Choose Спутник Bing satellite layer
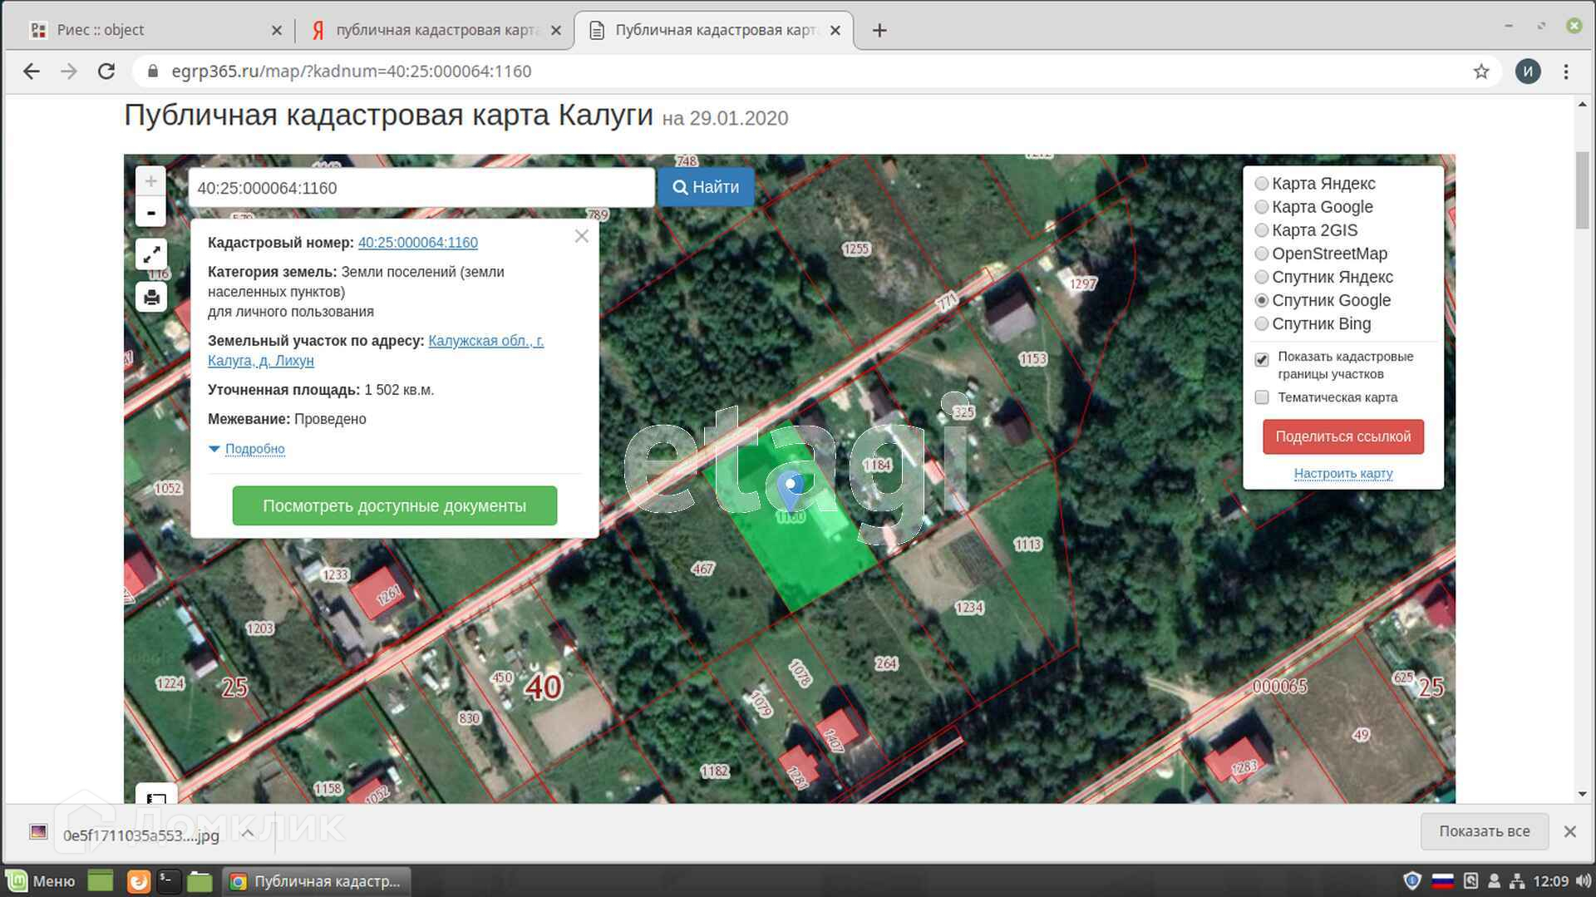Viewport: 1596px width, 897px height. 1262,324
